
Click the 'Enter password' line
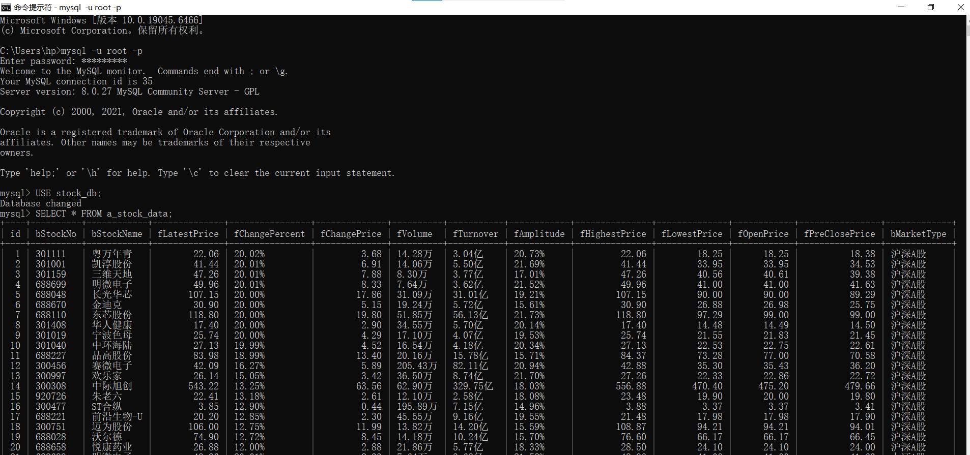pos(64,61)
